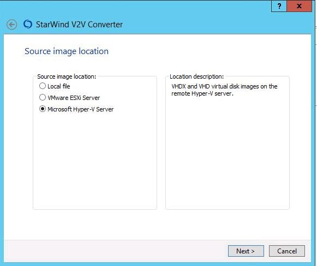Open help with the question mark button
Screen dimensions: 317x266
[x=279, y=6]
